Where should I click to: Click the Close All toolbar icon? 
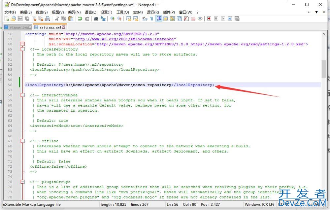[x=41, y=19]
